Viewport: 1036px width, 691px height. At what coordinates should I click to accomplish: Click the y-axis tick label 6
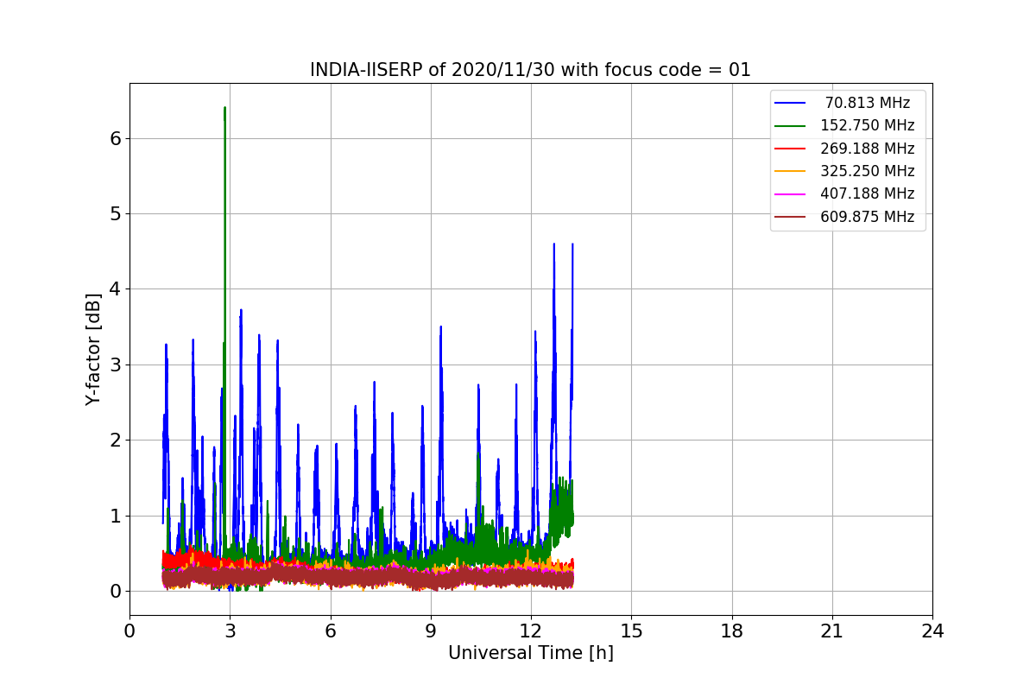115,138
